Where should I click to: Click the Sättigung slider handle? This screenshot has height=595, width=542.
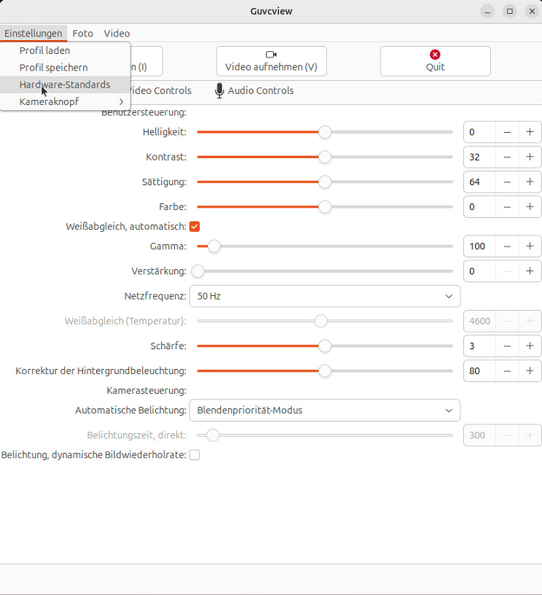pos(325,182)
